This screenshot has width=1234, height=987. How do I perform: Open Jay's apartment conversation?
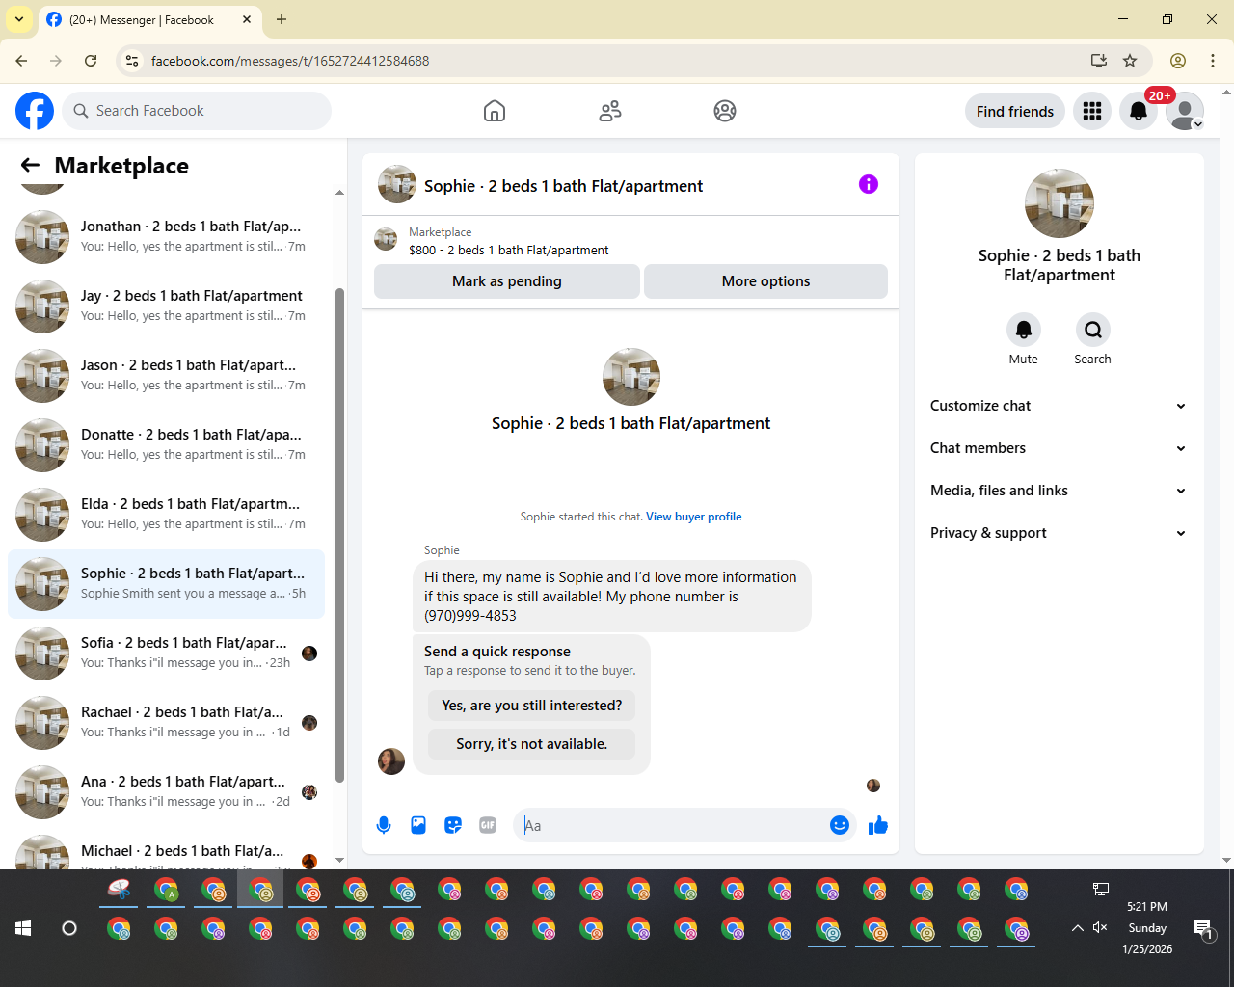click(166, 307)
